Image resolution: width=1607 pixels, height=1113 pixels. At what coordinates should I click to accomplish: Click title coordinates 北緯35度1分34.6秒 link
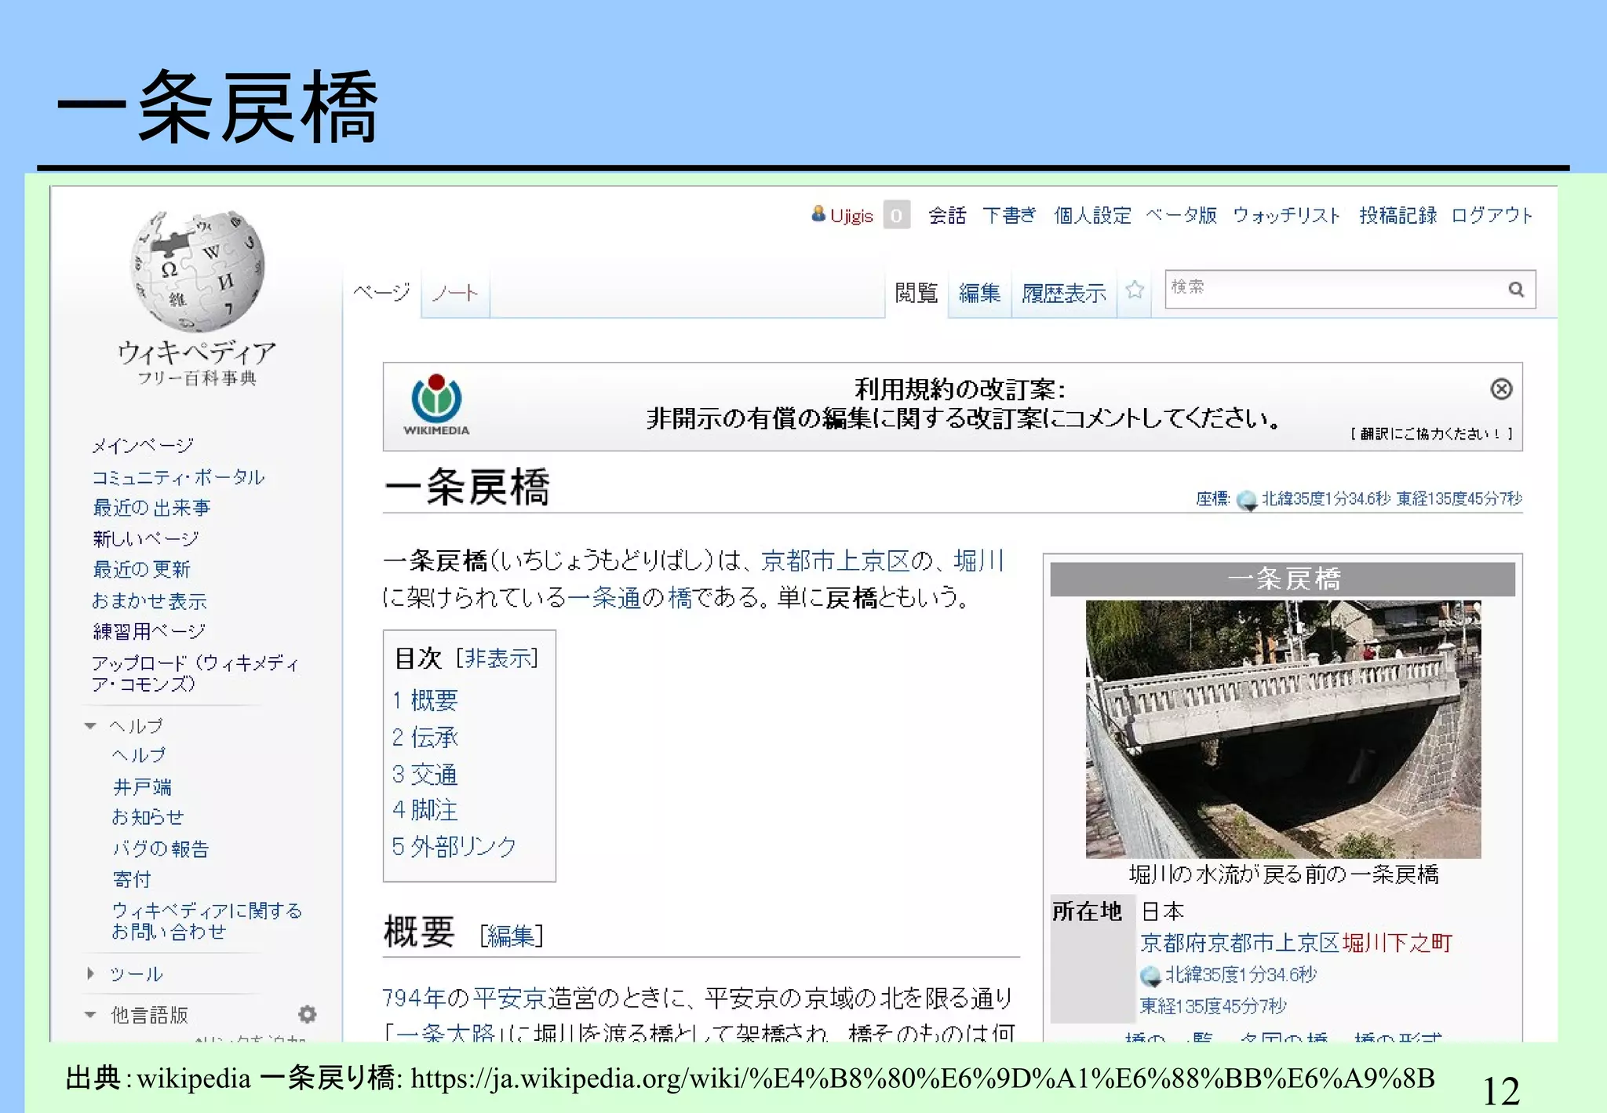point(1326,498)
